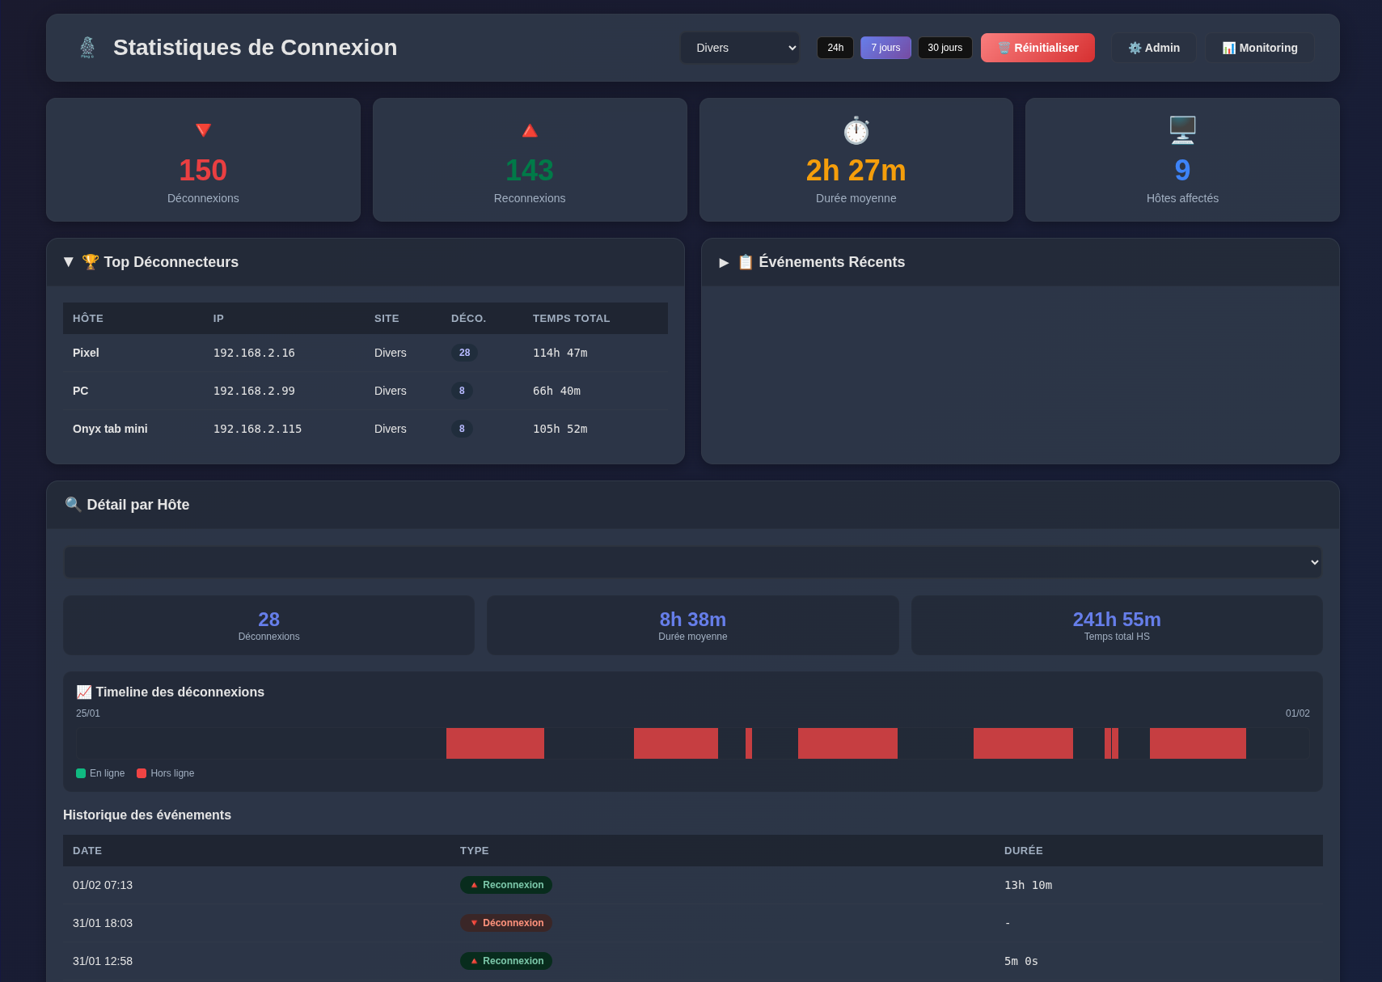Viewport: 1382px width, 982px height.
Task: Go to the Monitoring page
Action: pos(1259,48)
